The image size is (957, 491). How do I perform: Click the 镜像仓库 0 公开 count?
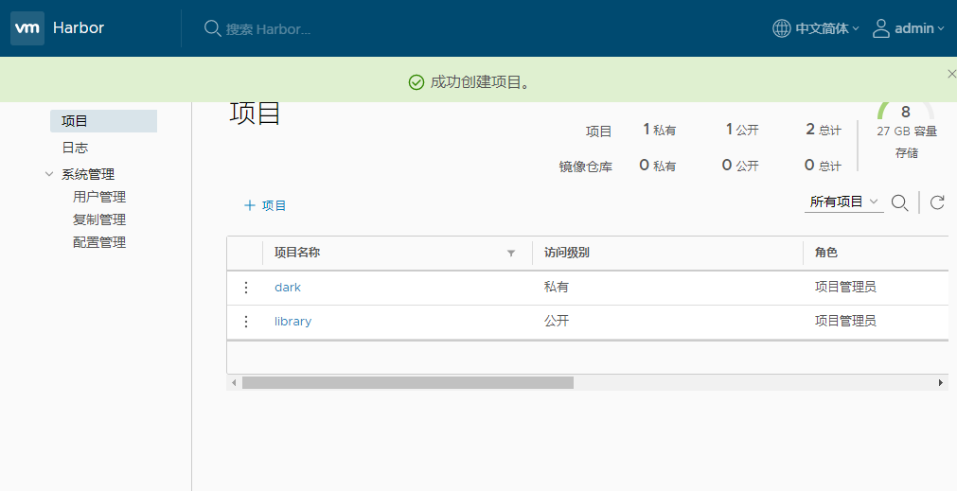point(740,166)
